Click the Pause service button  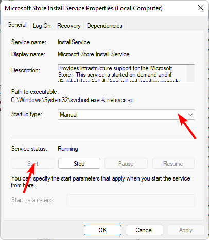[126, 164]
